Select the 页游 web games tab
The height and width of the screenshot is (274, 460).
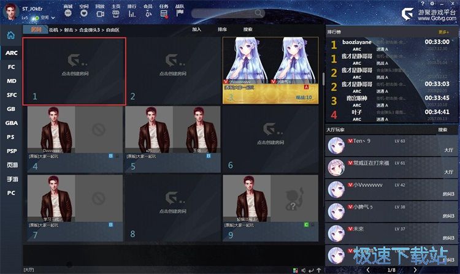click(11, 165)
